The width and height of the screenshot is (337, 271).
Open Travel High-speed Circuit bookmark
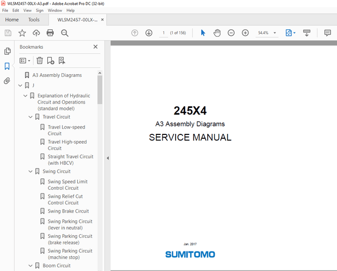(x=67, y=145)
